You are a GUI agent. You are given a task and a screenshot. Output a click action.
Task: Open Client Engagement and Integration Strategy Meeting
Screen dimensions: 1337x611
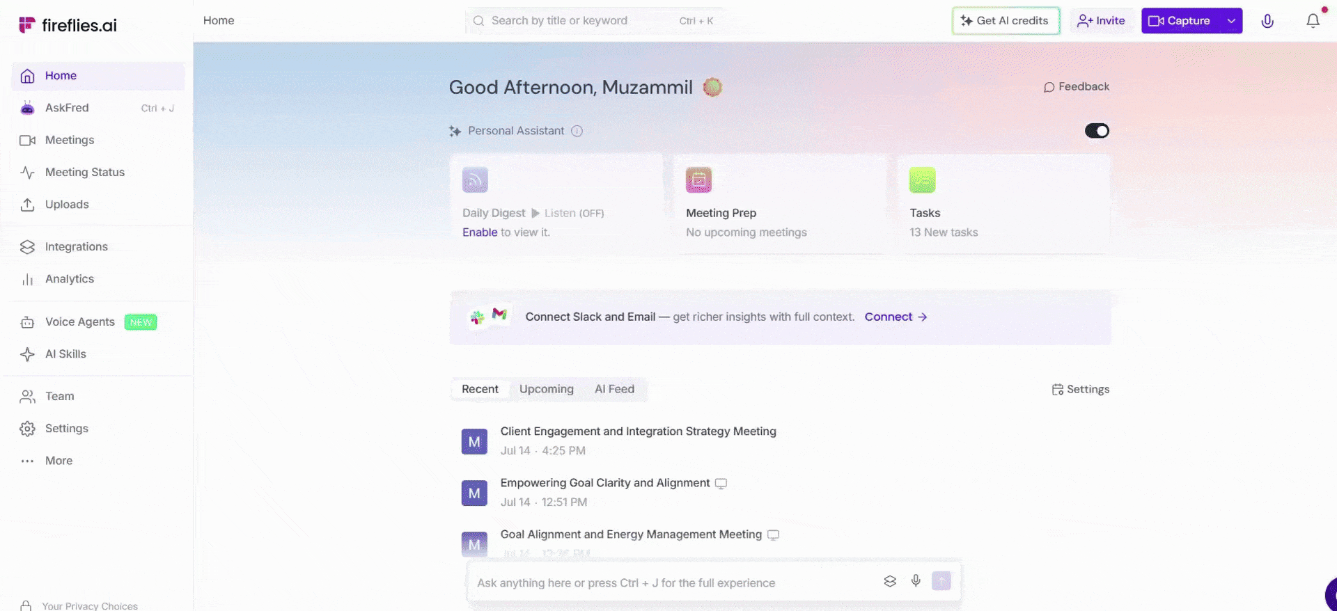coord(638,431)
